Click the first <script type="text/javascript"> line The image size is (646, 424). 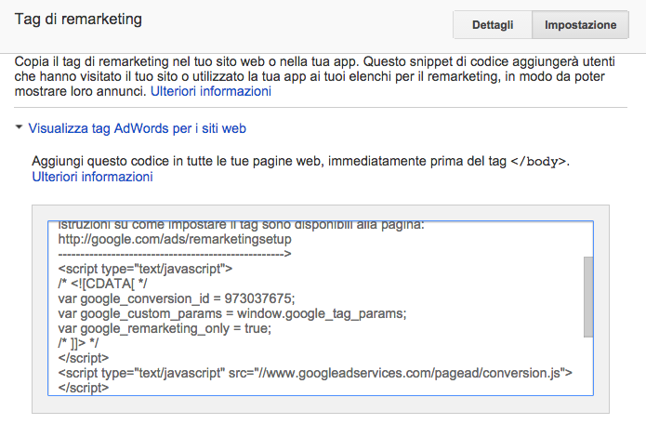[x=145, y=269]
